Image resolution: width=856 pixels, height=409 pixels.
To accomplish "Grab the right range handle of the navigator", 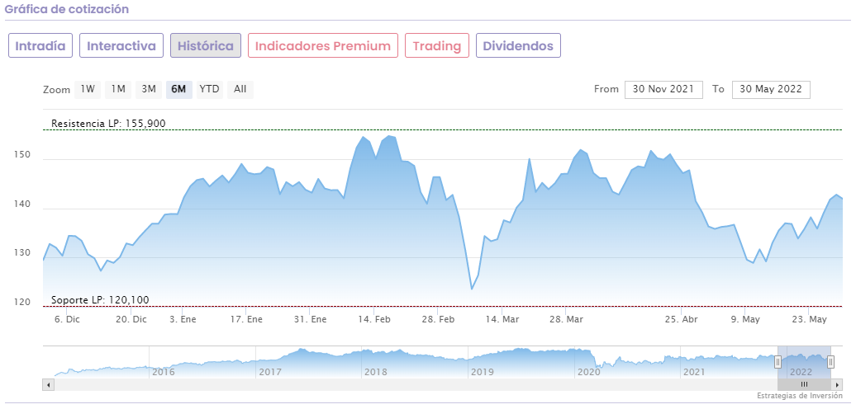I will (830, 361).
